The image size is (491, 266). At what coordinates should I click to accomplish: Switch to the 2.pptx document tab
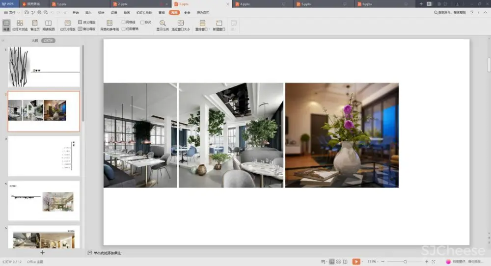pyautogui.click(x=123, y=4)
